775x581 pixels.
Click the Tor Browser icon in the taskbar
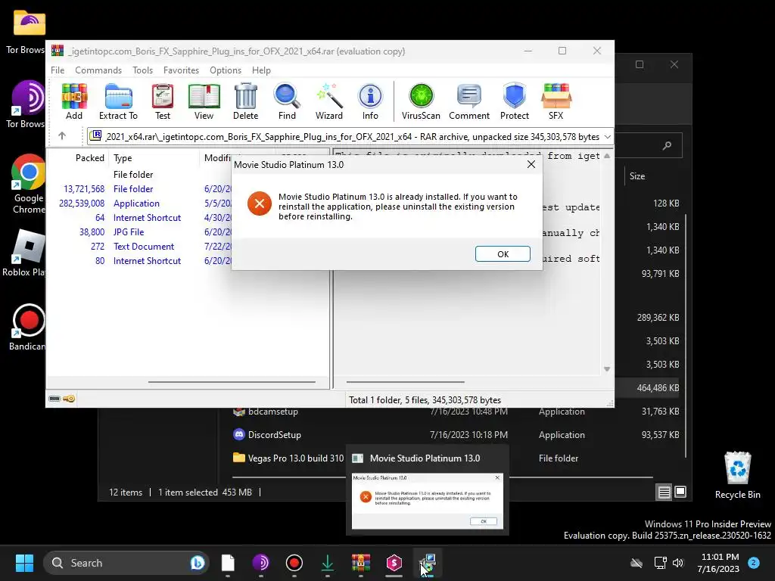pyautogui.click(x=261, y=563)
